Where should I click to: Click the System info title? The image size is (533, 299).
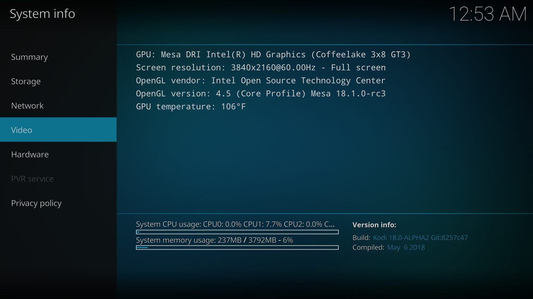[42, 14]
